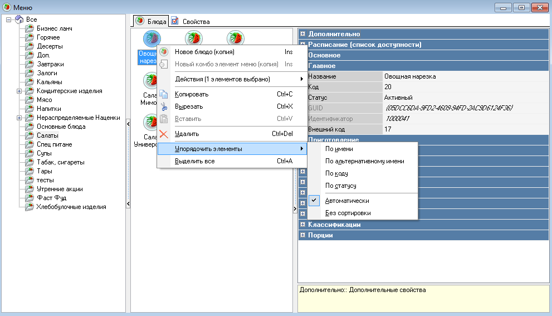Click the scissors Cut icon
This screenshot has height=316, width=552.
point(164,106)
